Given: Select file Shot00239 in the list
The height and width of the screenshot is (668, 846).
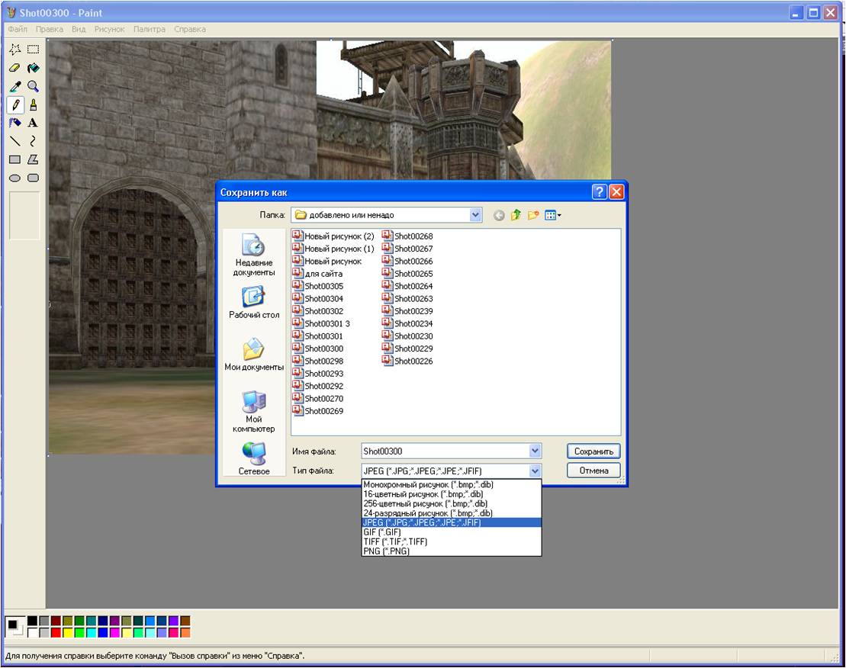Looking at the screenshot, I should tap(407, 311).
